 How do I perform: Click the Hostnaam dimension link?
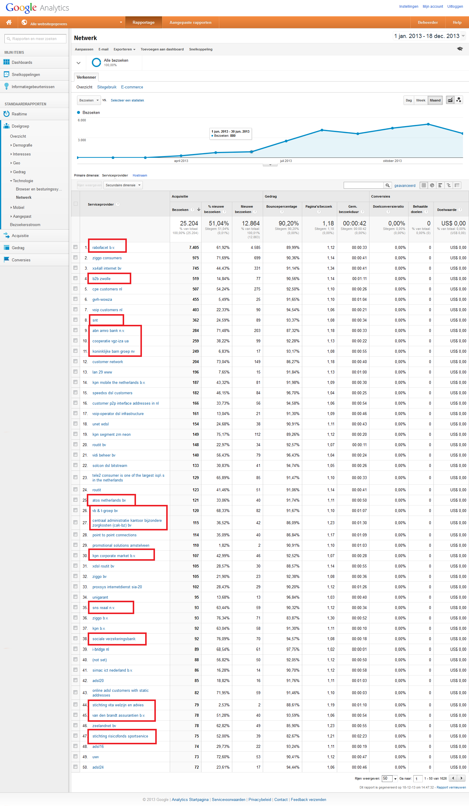(140, 175)
